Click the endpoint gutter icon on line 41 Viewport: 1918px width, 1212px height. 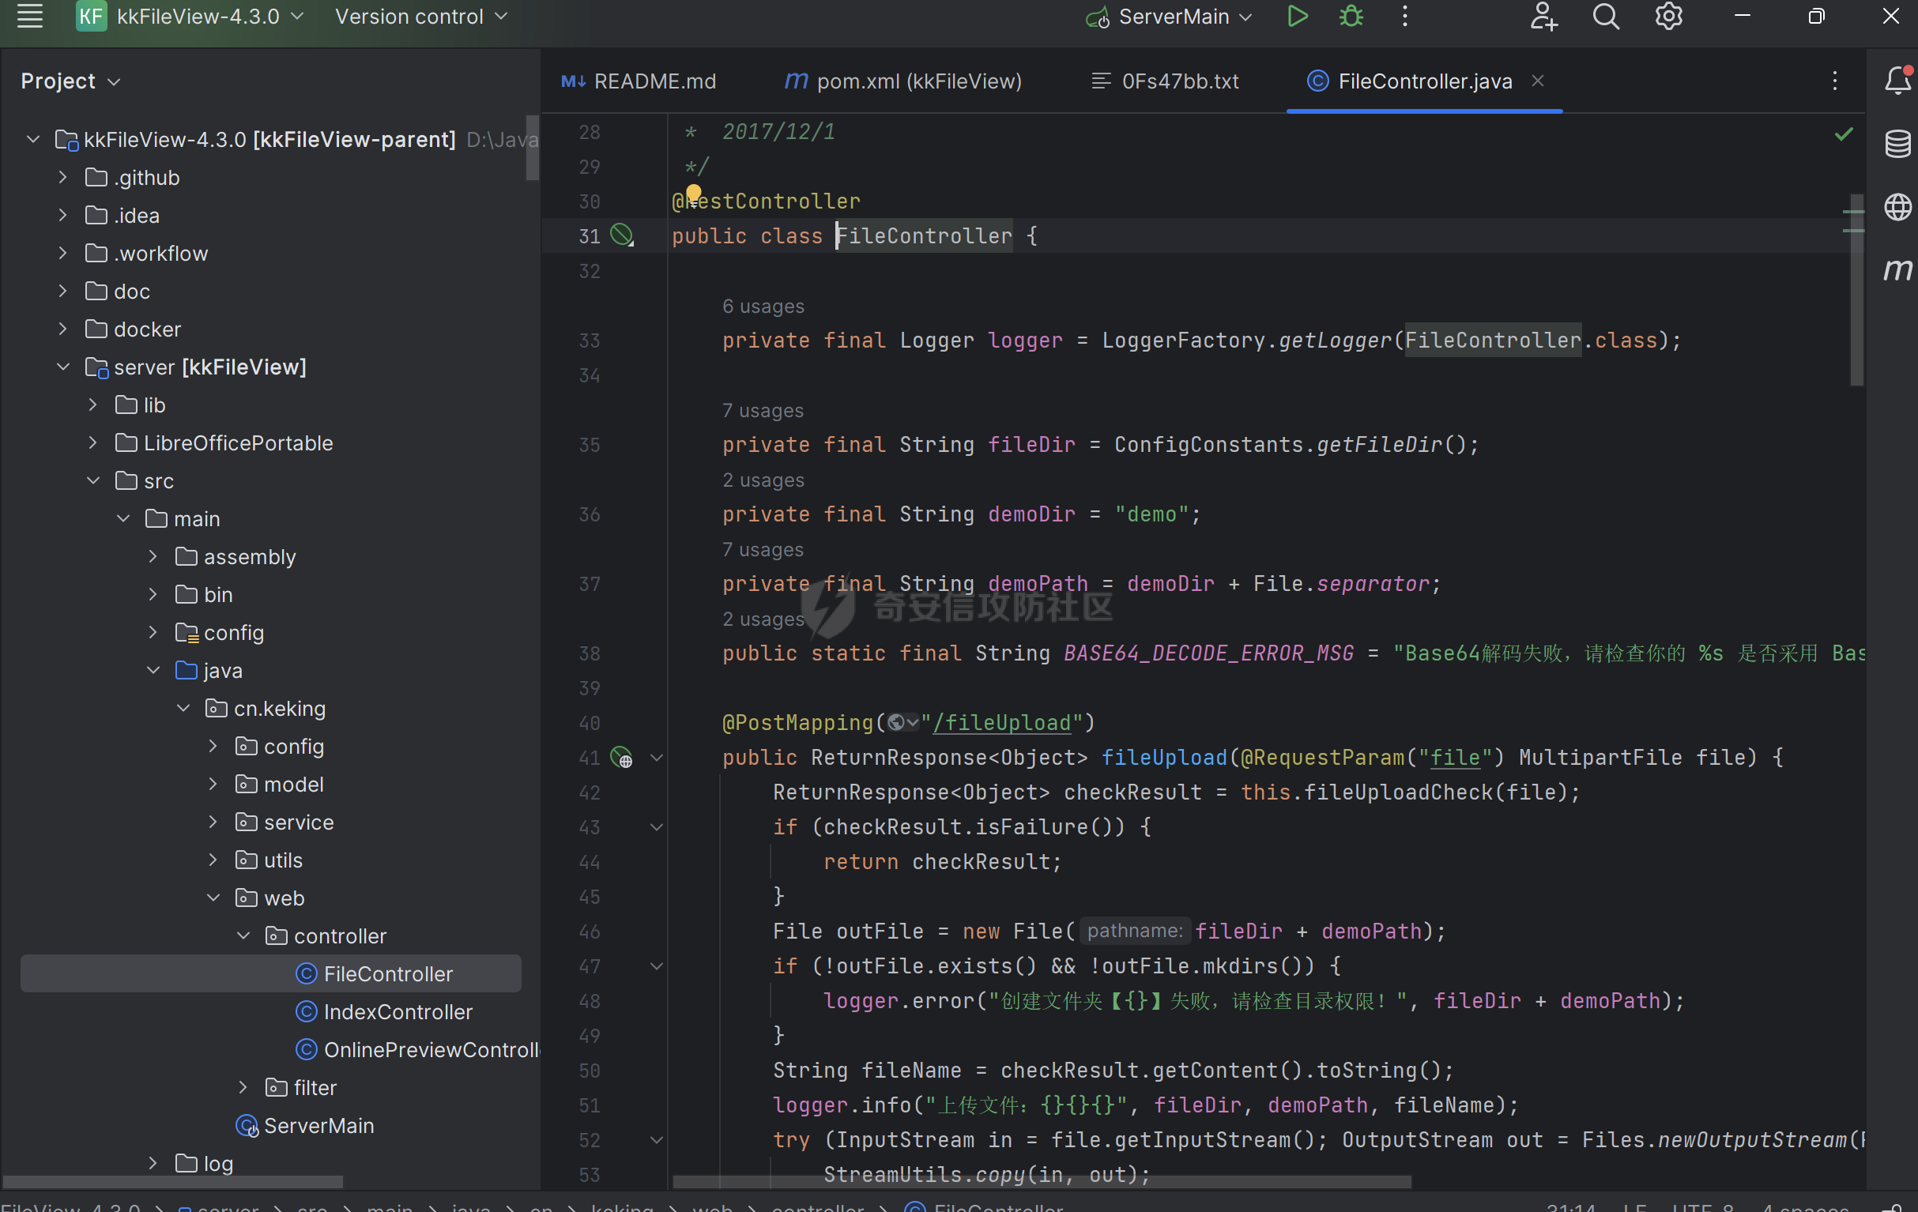(x=621, y=757)
